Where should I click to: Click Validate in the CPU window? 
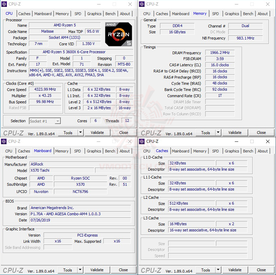[97, 132]
